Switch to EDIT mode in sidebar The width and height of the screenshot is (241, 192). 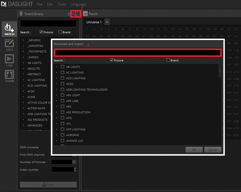[9, 45]
